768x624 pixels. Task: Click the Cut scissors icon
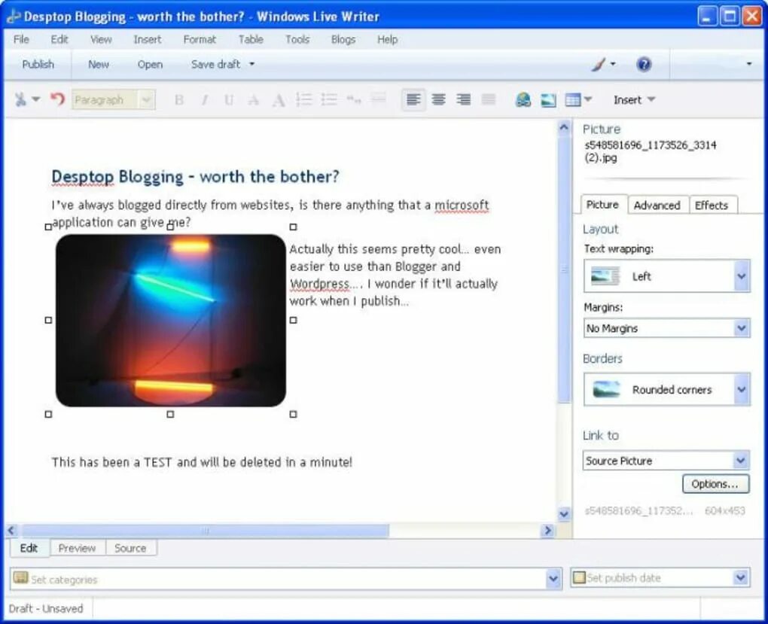pyautogui.click(x=20, y=99)
